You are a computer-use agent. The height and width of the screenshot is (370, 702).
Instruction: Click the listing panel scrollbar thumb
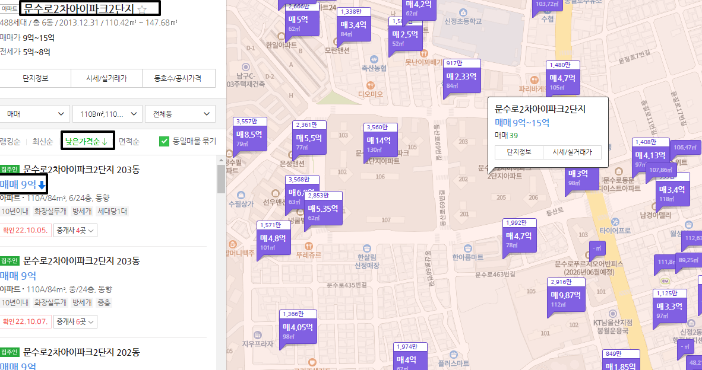pyautogui.click(x=221, y=178)
